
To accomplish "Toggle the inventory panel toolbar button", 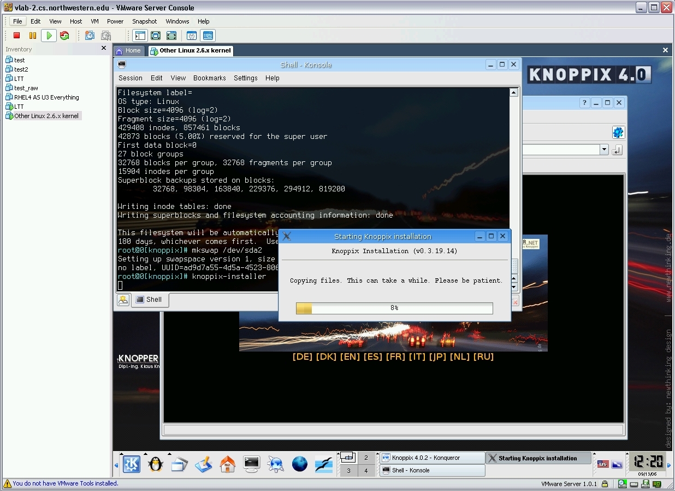I will click(140, 36).
